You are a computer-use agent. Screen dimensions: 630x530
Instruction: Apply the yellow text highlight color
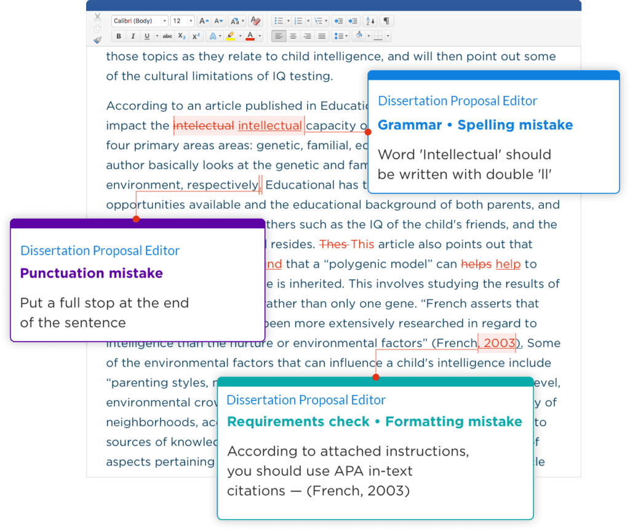[231, 36]
